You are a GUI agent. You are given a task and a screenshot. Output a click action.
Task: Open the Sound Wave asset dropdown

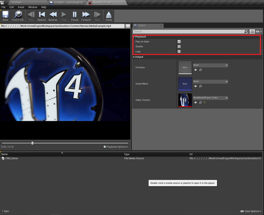(x=210, y=81)
